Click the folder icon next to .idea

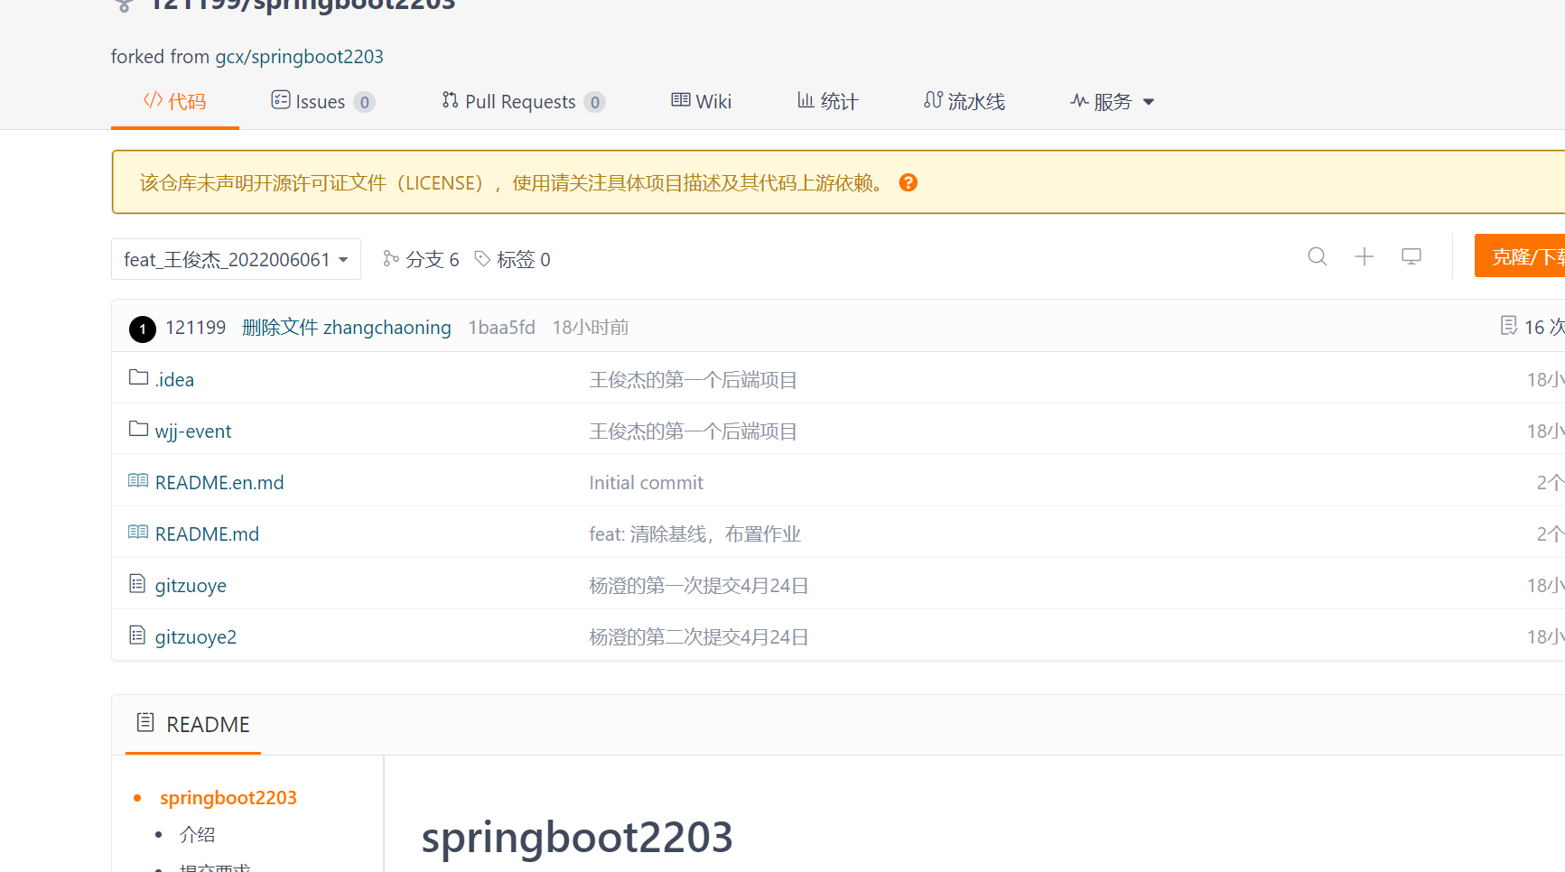click(138, 377)
